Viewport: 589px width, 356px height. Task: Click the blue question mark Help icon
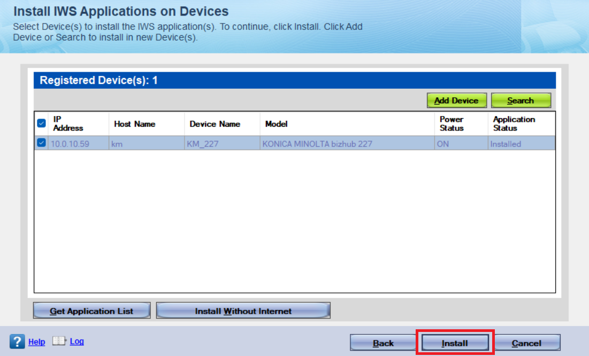point(17,342)
